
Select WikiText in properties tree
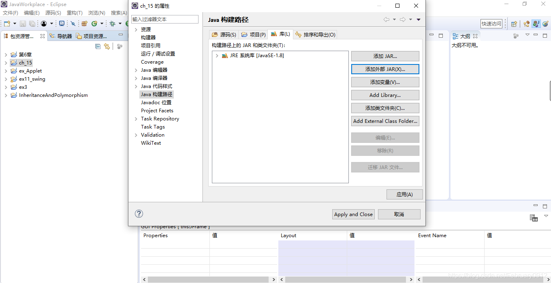[151, 143]
